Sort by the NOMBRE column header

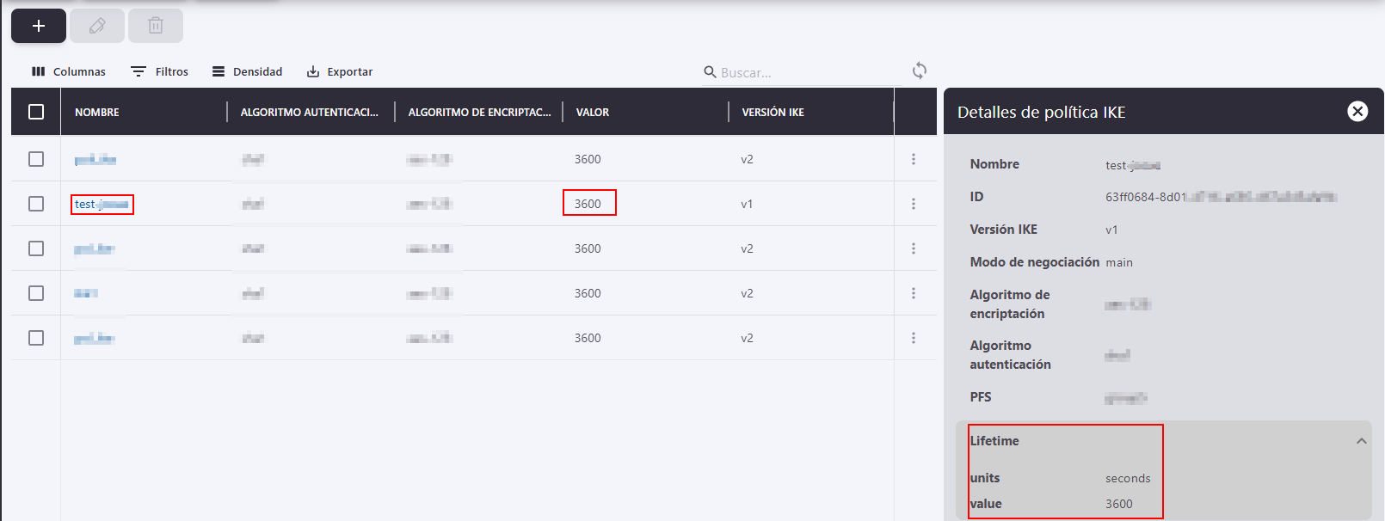point(97,113)
